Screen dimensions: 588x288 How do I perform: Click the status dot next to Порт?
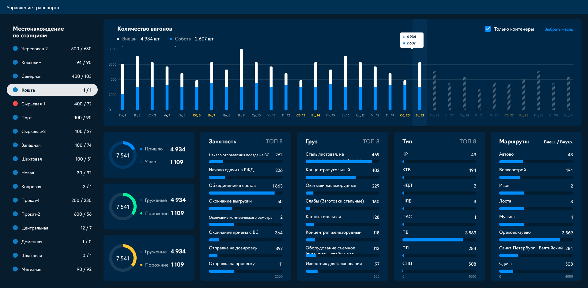[x=15, y=117]
